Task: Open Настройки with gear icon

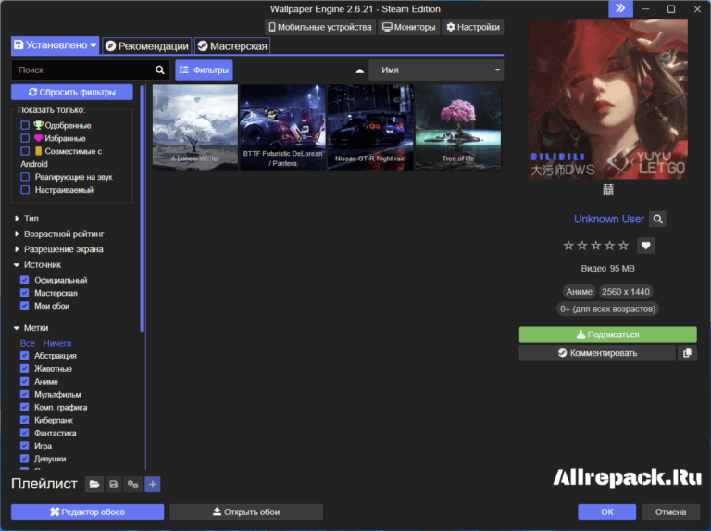Action: pyautogui.click(x=473, y=27)
